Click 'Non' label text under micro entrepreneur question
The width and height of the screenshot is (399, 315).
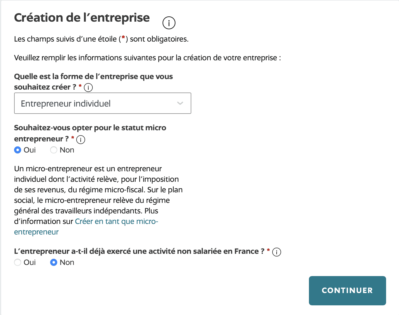67,150
